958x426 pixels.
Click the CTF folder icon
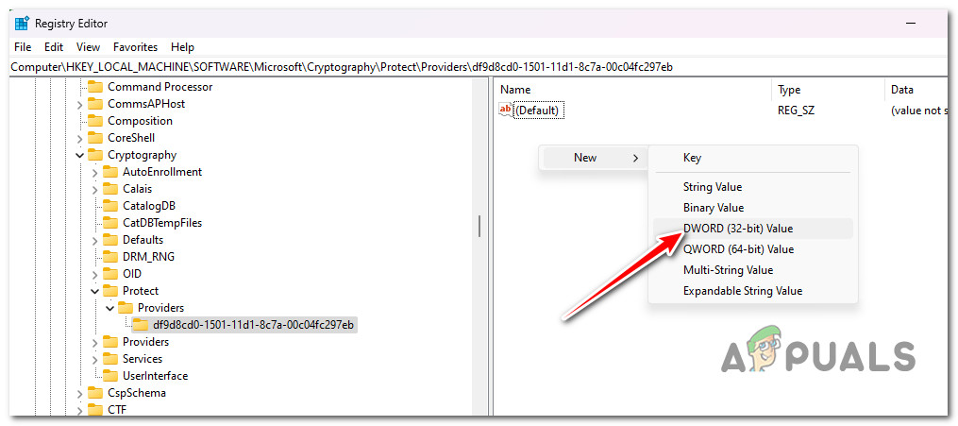pyautogui.click(x=94, y=410)
